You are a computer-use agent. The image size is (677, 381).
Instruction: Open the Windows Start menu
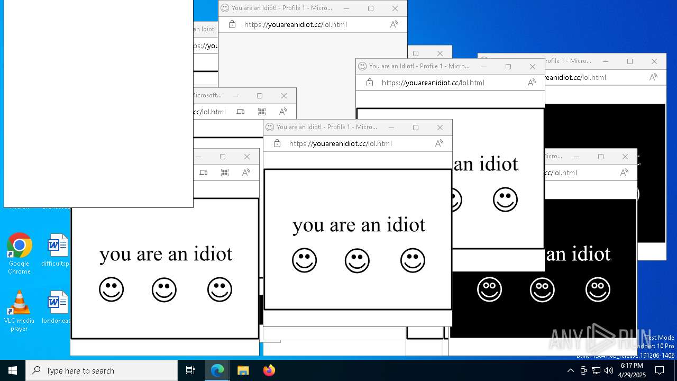(13, 370)
